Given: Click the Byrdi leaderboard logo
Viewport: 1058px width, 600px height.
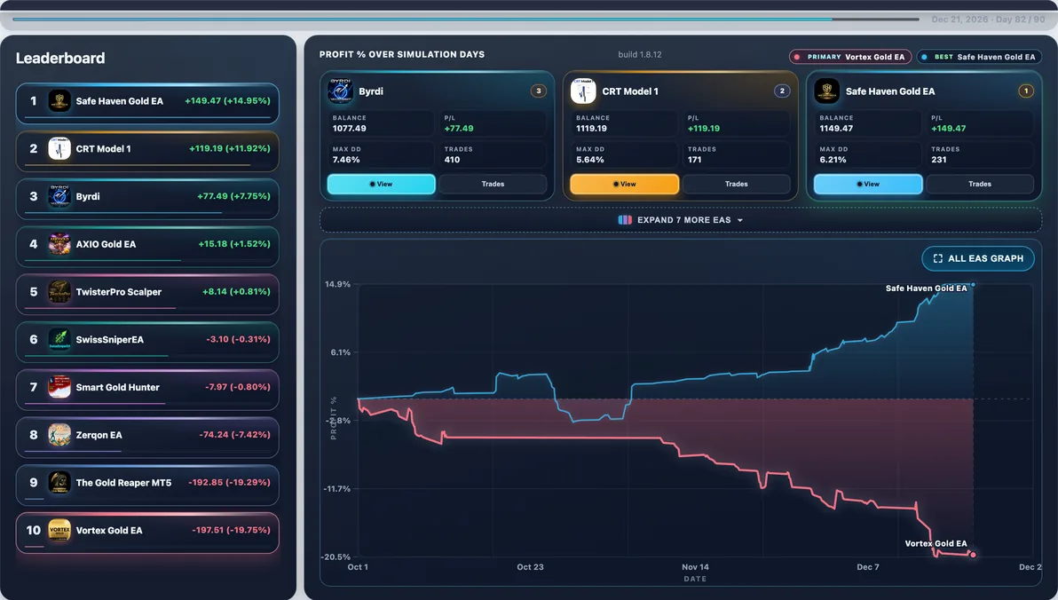Looking at the screenshot, I should (59, 196).
